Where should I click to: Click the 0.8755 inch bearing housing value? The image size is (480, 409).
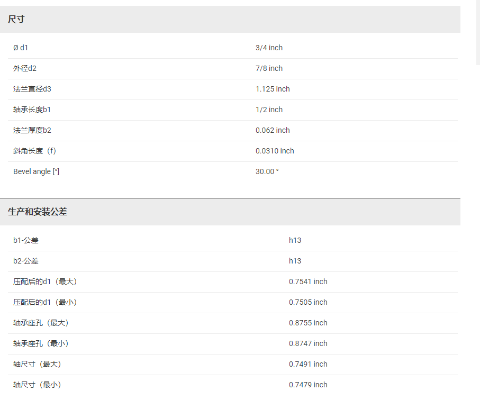coord(308,323)
